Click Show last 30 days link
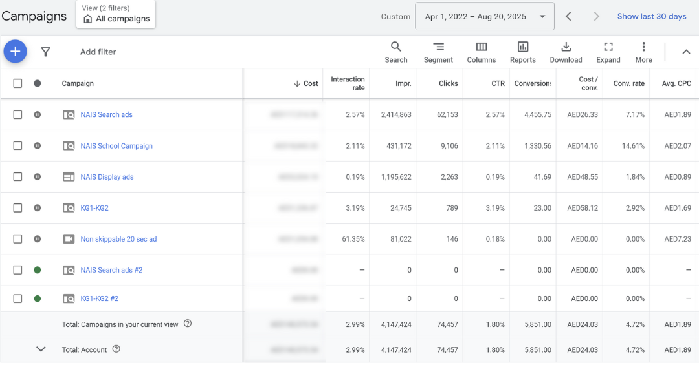 (x=651, y=17)
